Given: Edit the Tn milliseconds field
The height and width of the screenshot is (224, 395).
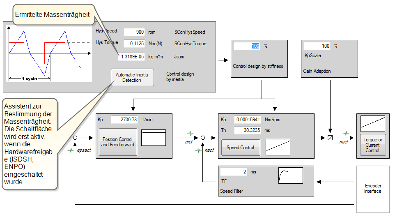Looking at the screenshot, I should click(x=247, y=130).
